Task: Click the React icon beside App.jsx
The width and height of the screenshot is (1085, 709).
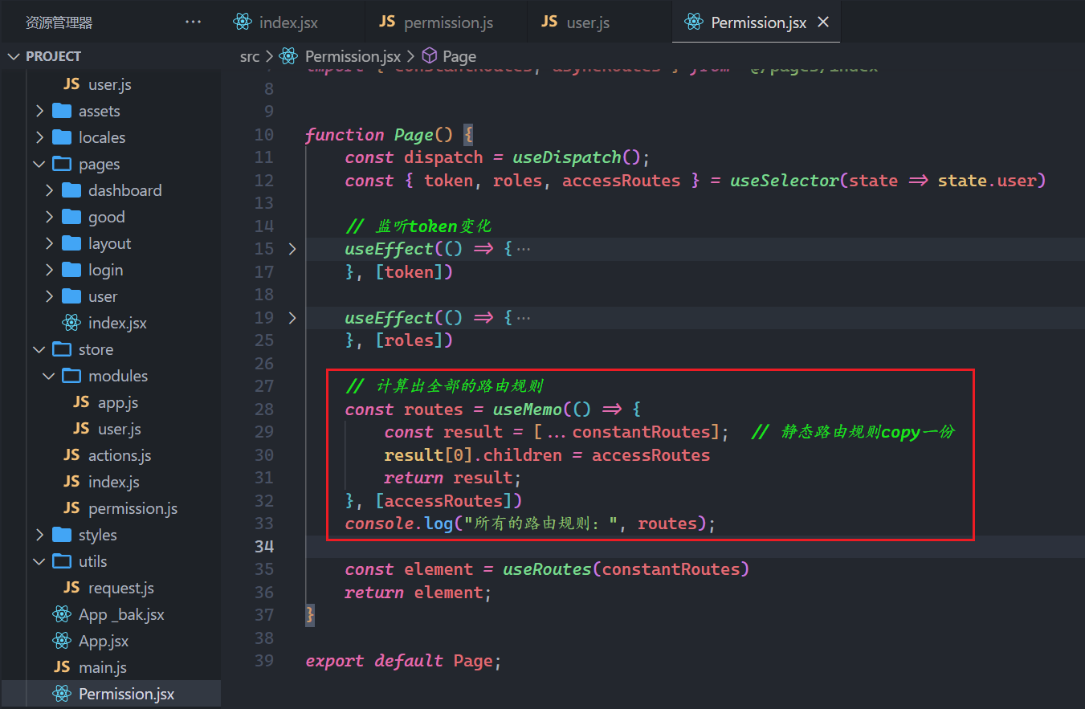Action: click(x=62, y=641)
